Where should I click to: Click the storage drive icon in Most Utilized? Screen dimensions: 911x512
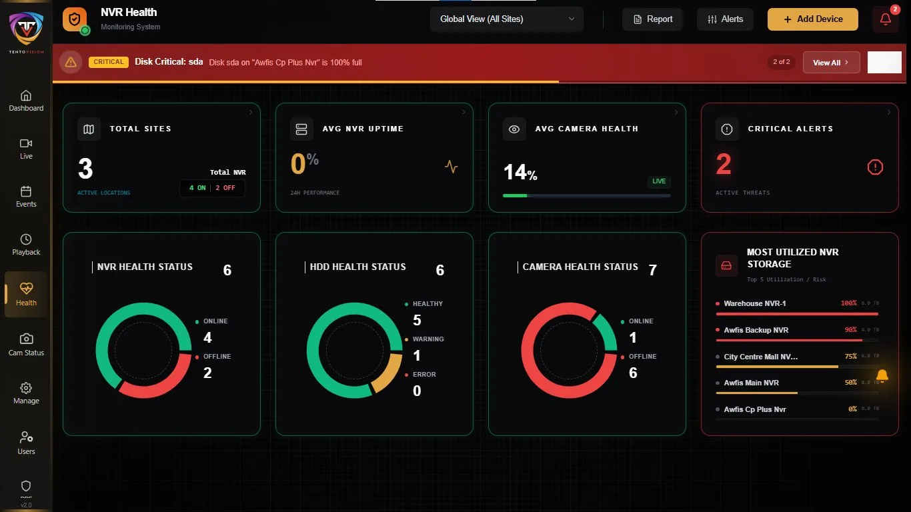click(x=727, y=265)
